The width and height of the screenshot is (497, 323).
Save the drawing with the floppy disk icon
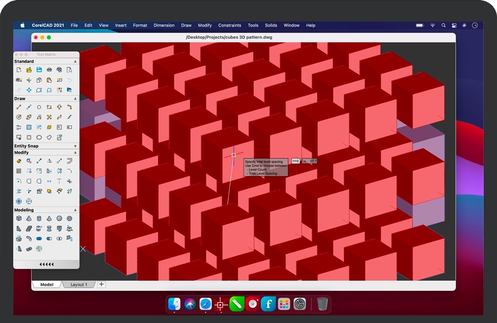(x=39, y=70)
